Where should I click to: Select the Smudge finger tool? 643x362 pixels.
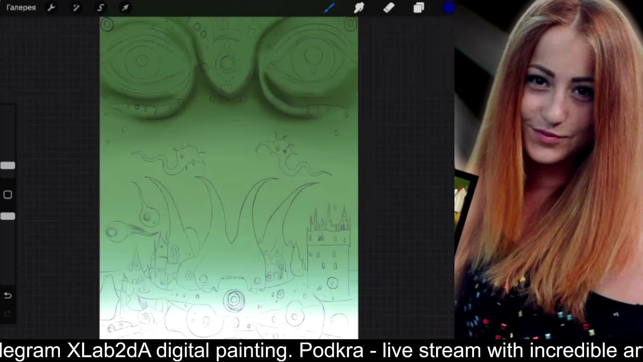(359, 7)
